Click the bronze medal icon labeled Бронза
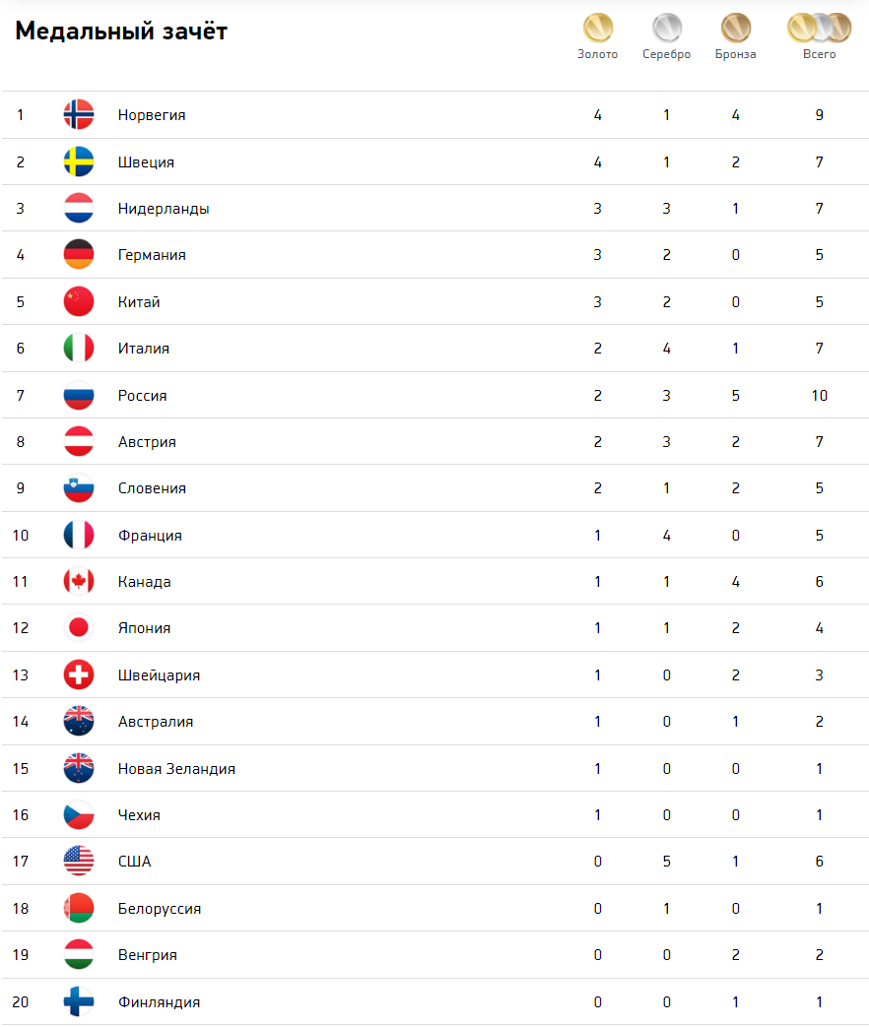The image size is (869, 1027). tap(735, 29)
